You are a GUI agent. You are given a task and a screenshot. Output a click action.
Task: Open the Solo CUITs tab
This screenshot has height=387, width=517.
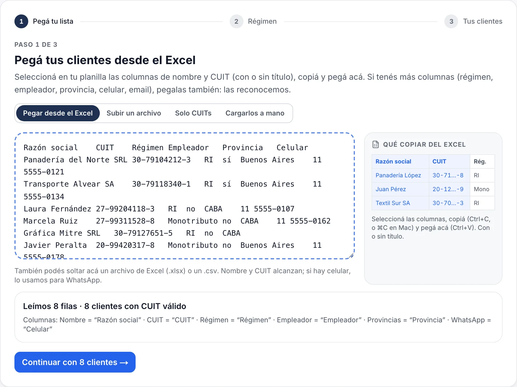(x=193, y=113)
